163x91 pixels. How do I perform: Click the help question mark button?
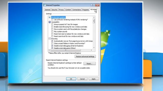[92, 5]
